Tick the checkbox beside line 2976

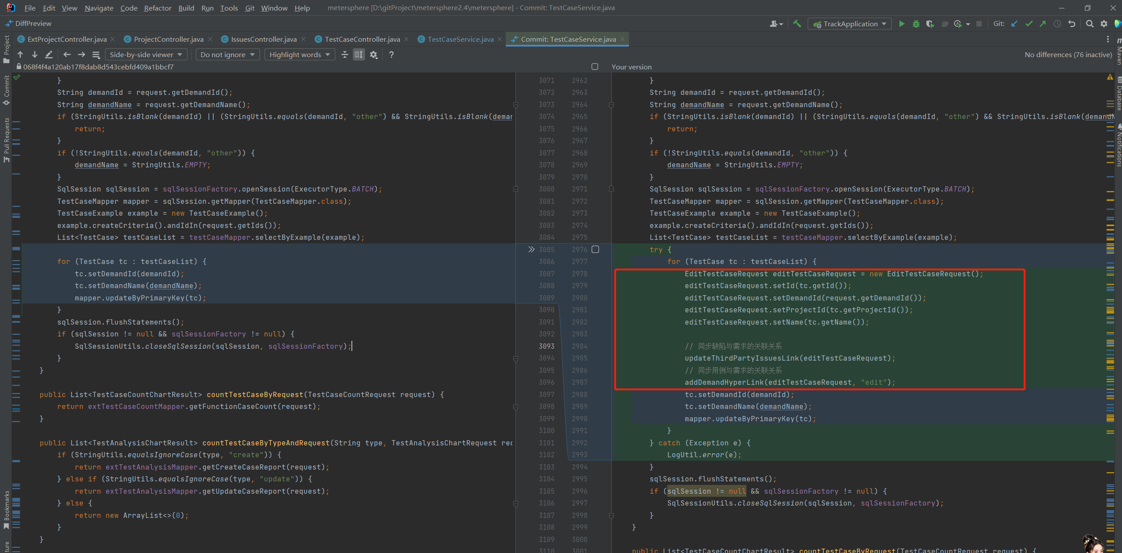[596, 249]
